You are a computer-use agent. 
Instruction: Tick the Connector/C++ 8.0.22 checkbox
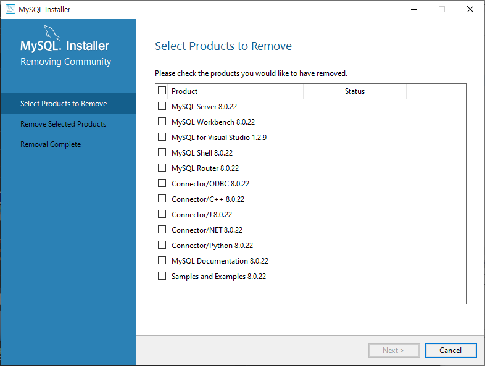[x=162, y=199]
